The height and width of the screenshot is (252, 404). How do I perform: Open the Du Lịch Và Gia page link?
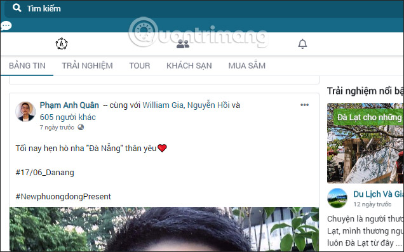pos(378,194)
